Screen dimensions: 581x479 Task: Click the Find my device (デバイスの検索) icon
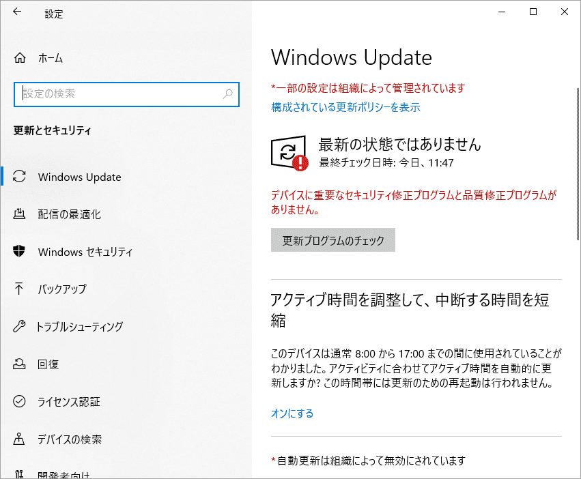[x=19, y=439]
